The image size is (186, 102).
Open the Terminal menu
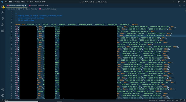(38, 2)
